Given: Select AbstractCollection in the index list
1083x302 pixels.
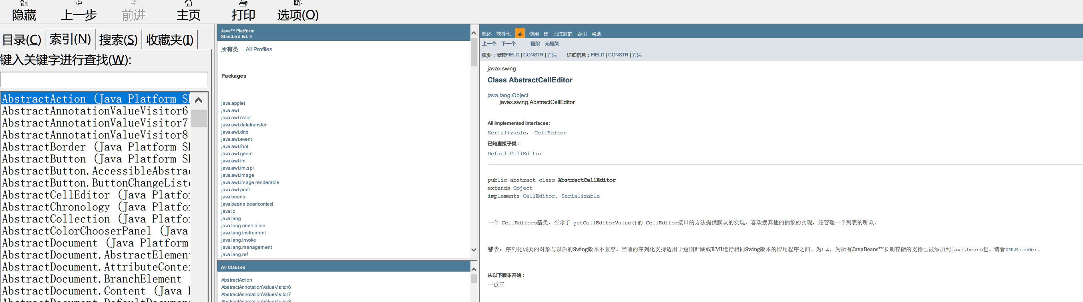Looking at the screenshot, I should click(x=96, y=219).
